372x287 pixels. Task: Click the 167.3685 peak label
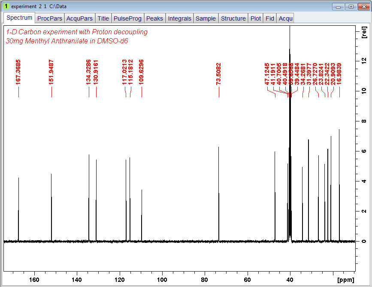tap(18, 72)
